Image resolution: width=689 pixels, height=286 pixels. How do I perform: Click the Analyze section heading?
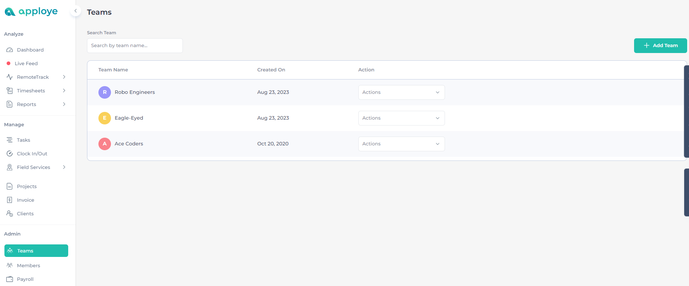(14, 34)
